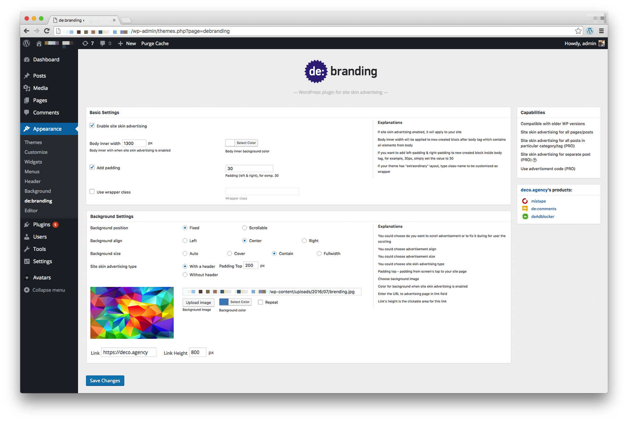Open the site home icon in admin bar

(x=39, y=43)
